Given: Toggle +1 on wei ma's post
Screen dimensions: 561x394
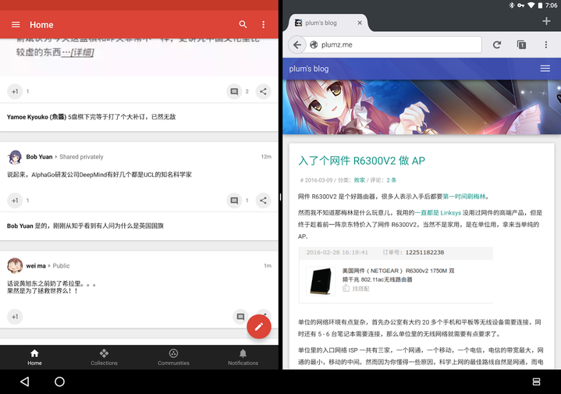Looking at the screenshot, I should click(x=15, y=317).
